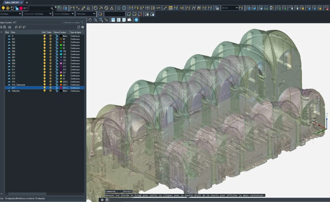Screen dimensions: 330x202
Task: Select layer 009 by its name
Action: [x=14, y=63]
